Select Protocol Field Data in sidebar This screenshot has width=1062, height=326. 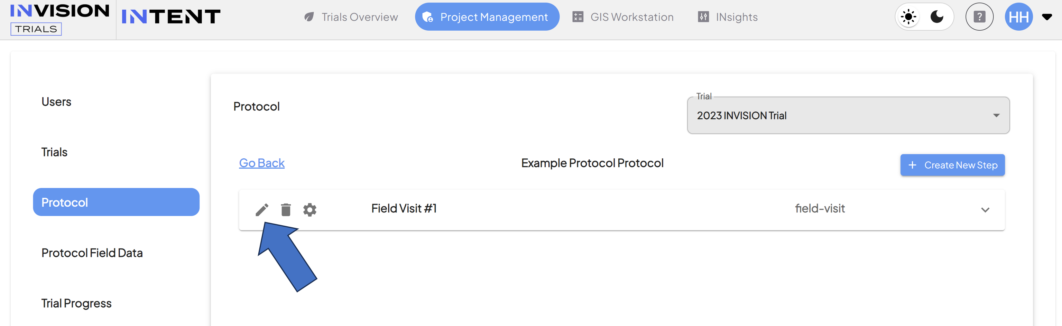point(92,253)
